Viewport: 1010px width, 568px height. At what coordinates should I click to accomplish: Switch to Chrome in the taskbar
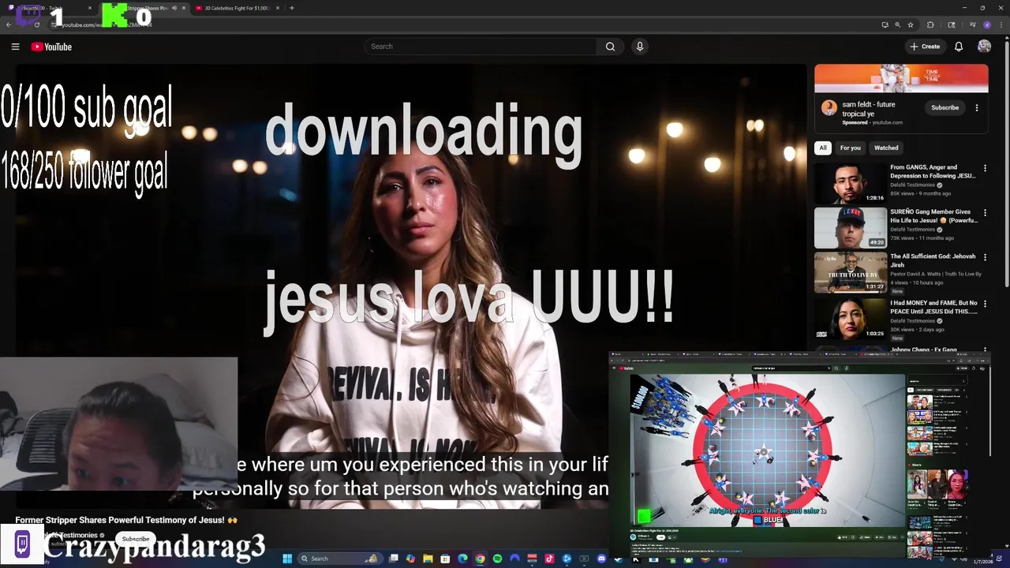[x=480, y=559]
